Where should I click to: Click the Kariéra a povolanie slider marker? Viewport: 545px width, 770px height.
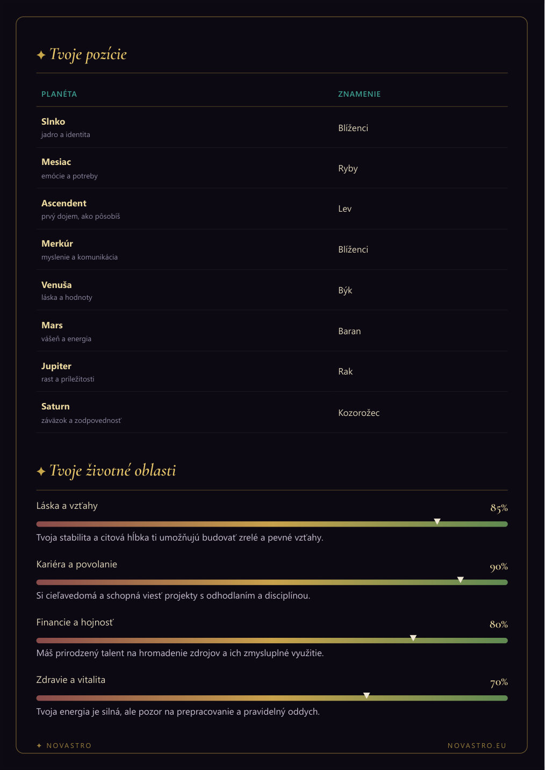click(461, 580)
